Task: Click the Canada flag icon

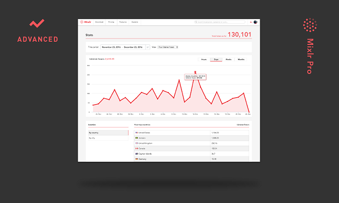Action: coord(136,149)
